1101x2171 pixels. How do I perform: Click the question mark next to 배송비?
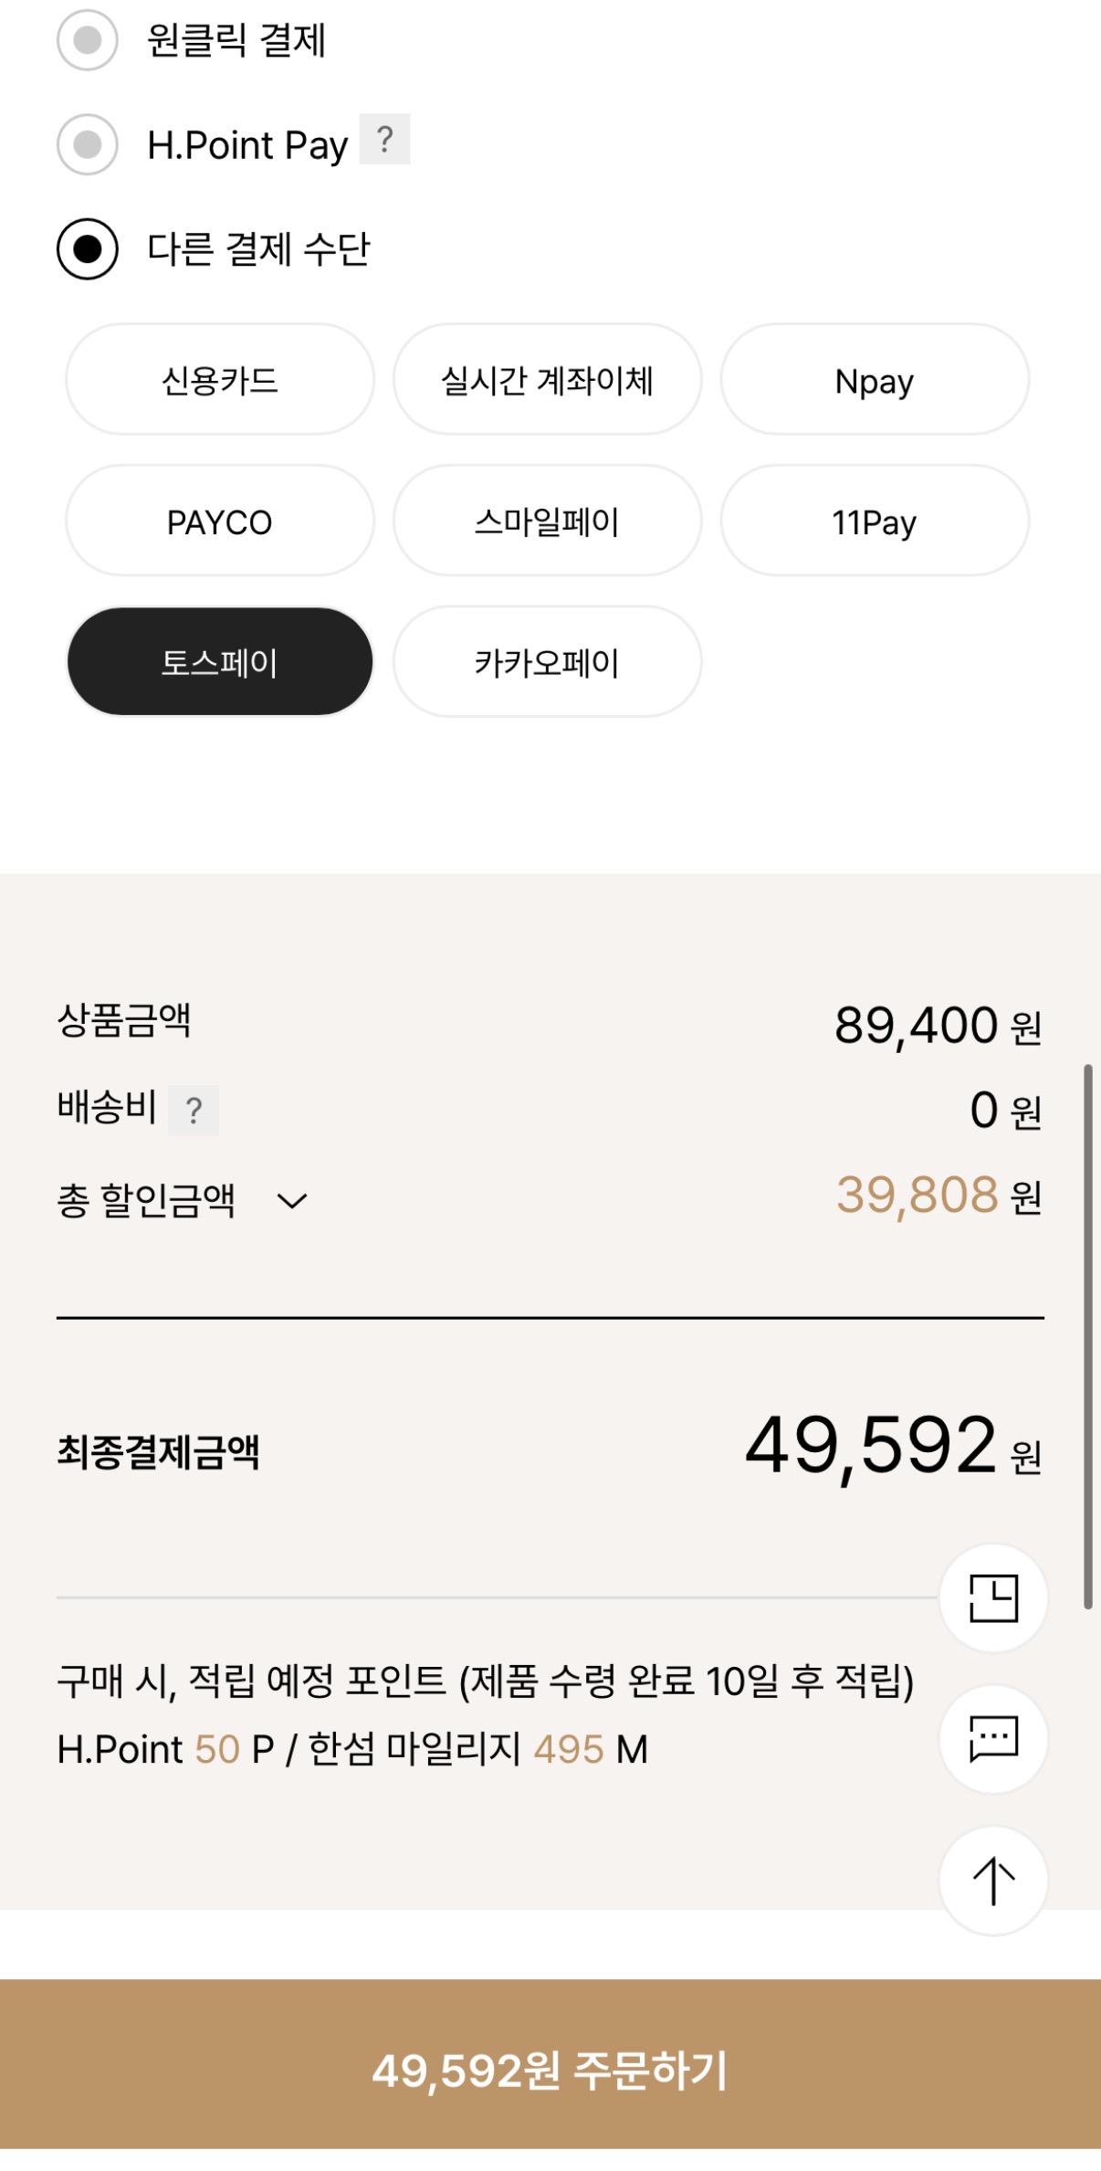coord(194,1111)
